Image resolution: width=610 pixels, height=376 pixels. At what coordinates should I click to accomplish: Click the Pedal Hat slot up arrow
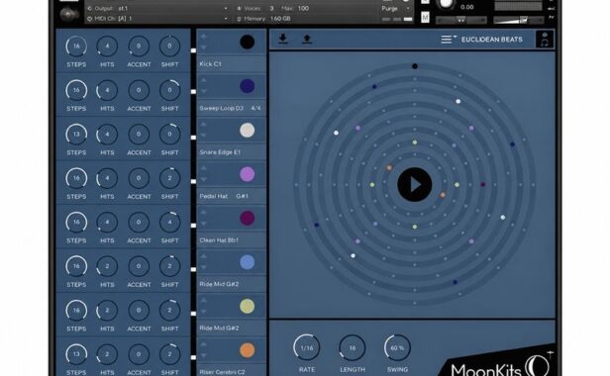(203, 168)
